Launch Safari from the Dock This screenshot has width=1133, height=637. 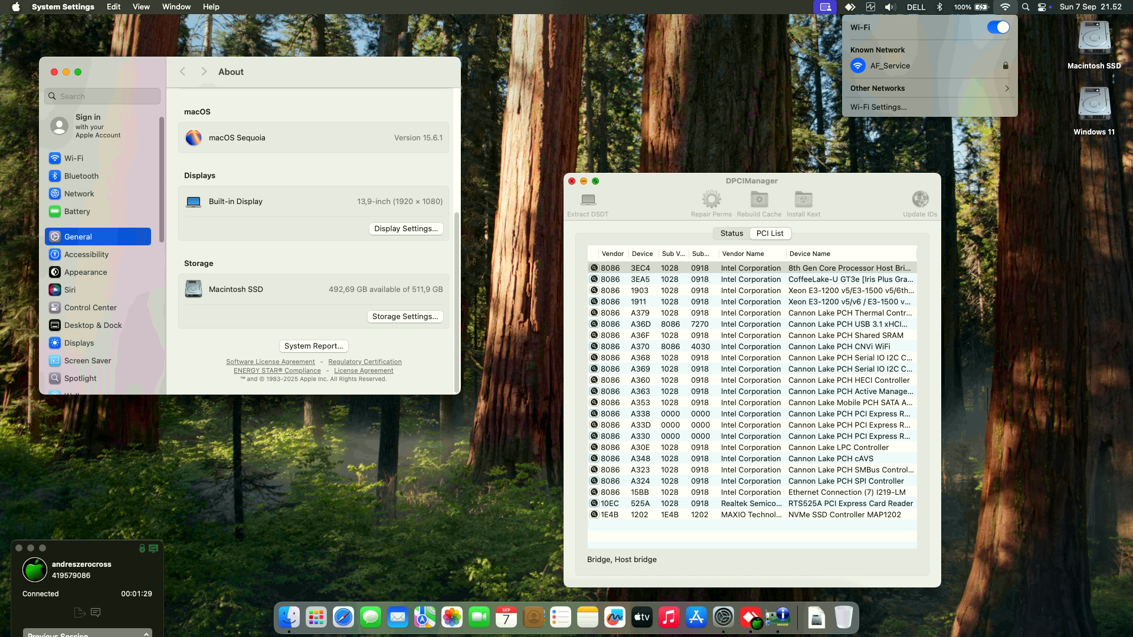click(343, 618)
